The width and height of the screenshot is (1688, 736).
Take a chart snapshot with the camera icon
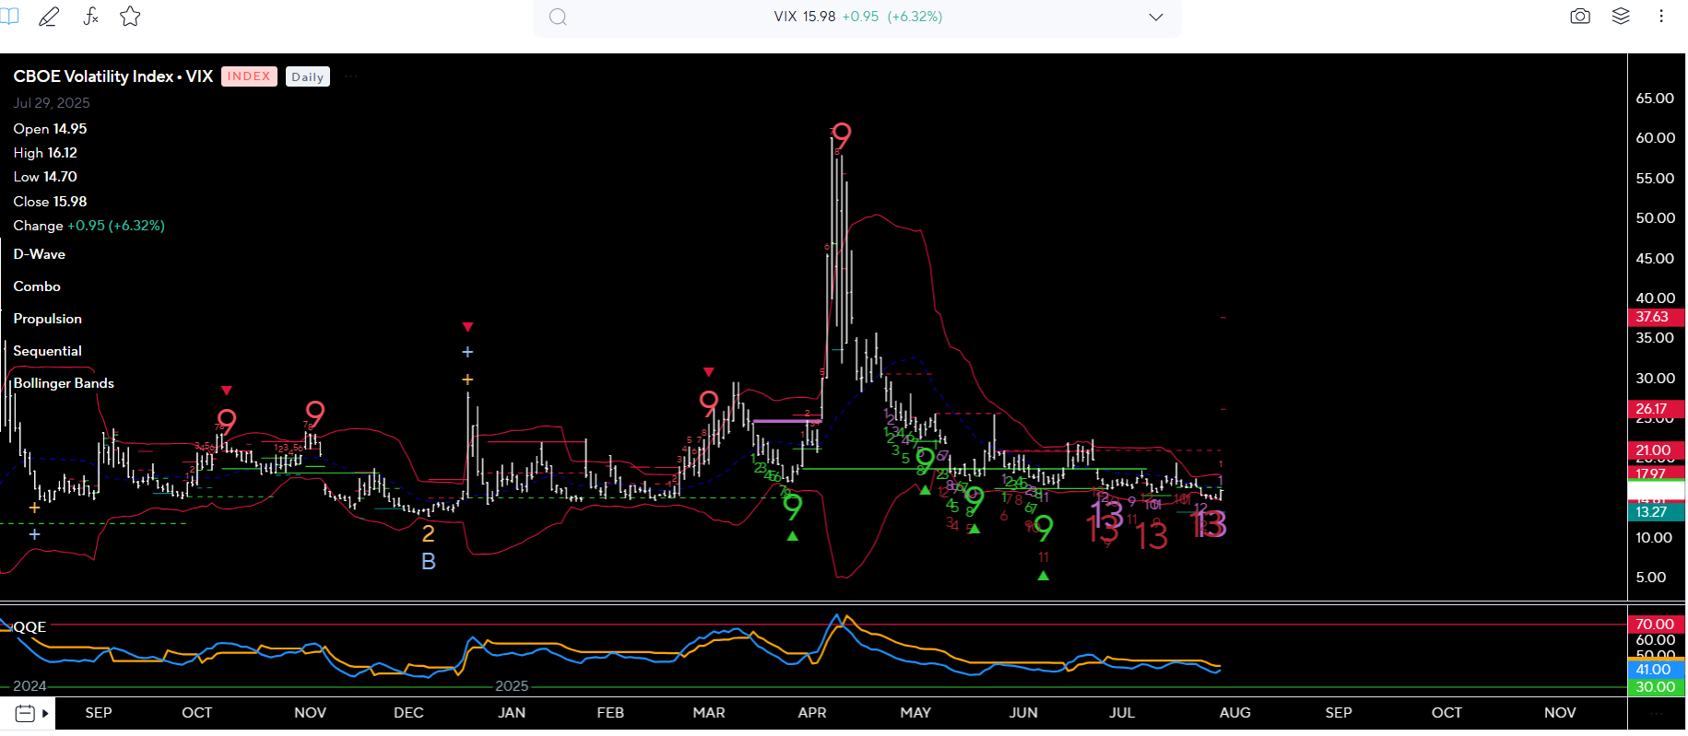point(1580,17)
